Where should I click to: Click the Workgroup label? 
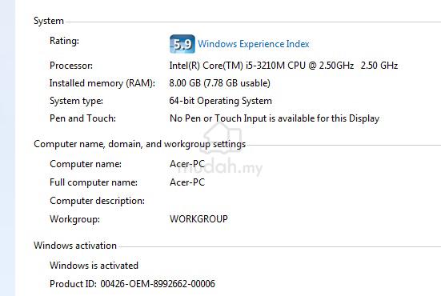[74, 219]
